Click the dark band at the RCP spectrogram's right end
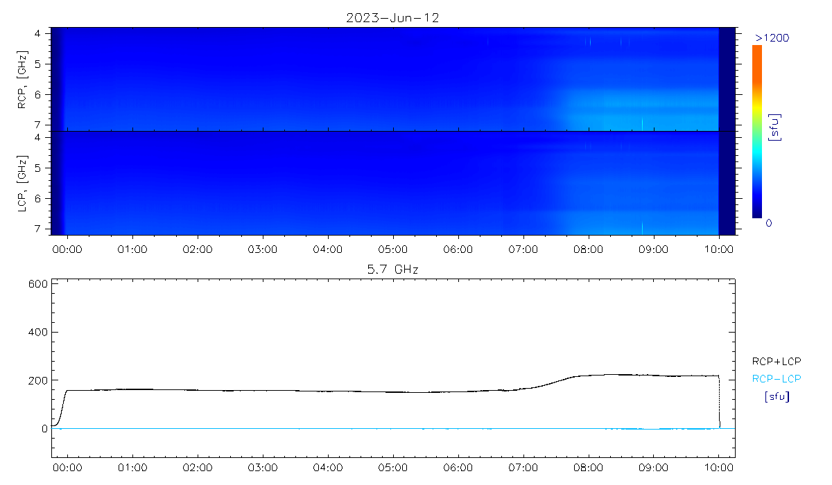This screenshot has width=832, height=485. [x=727, y=78]
